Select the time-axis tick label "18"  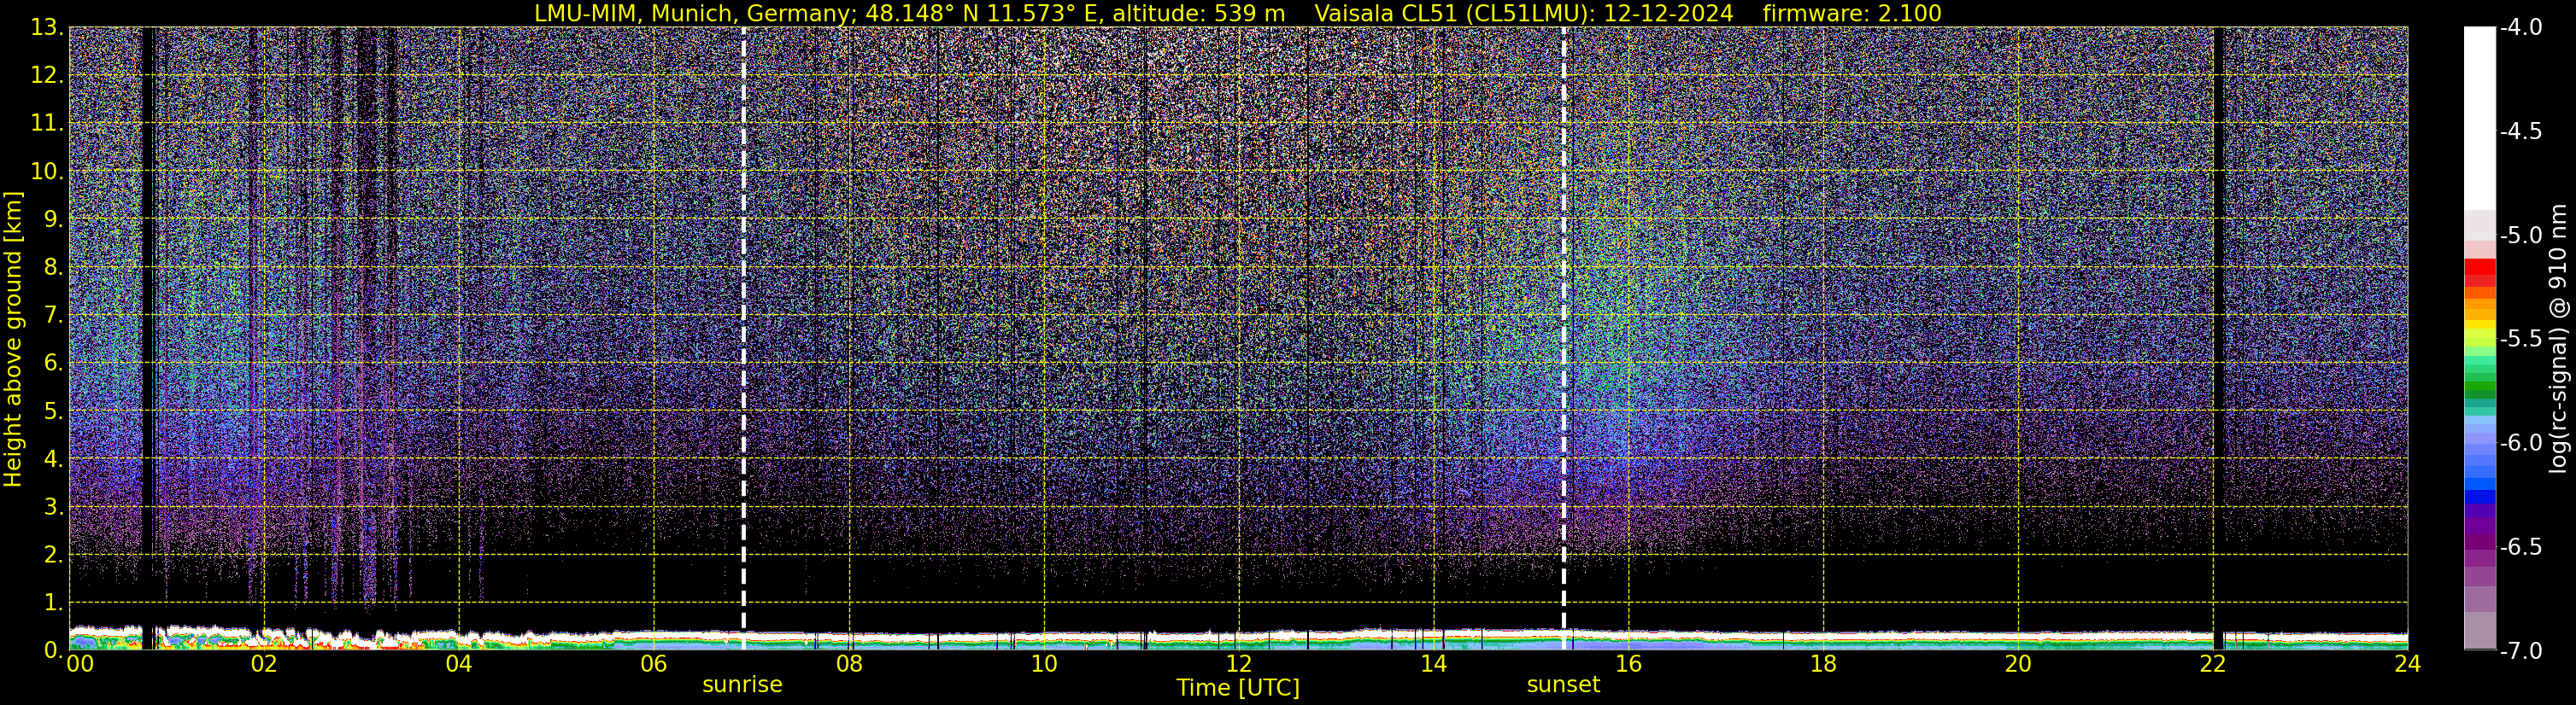(1824, 664)
